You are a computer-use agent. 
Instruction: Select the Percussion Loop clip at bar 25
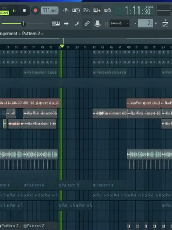(41, 73)
